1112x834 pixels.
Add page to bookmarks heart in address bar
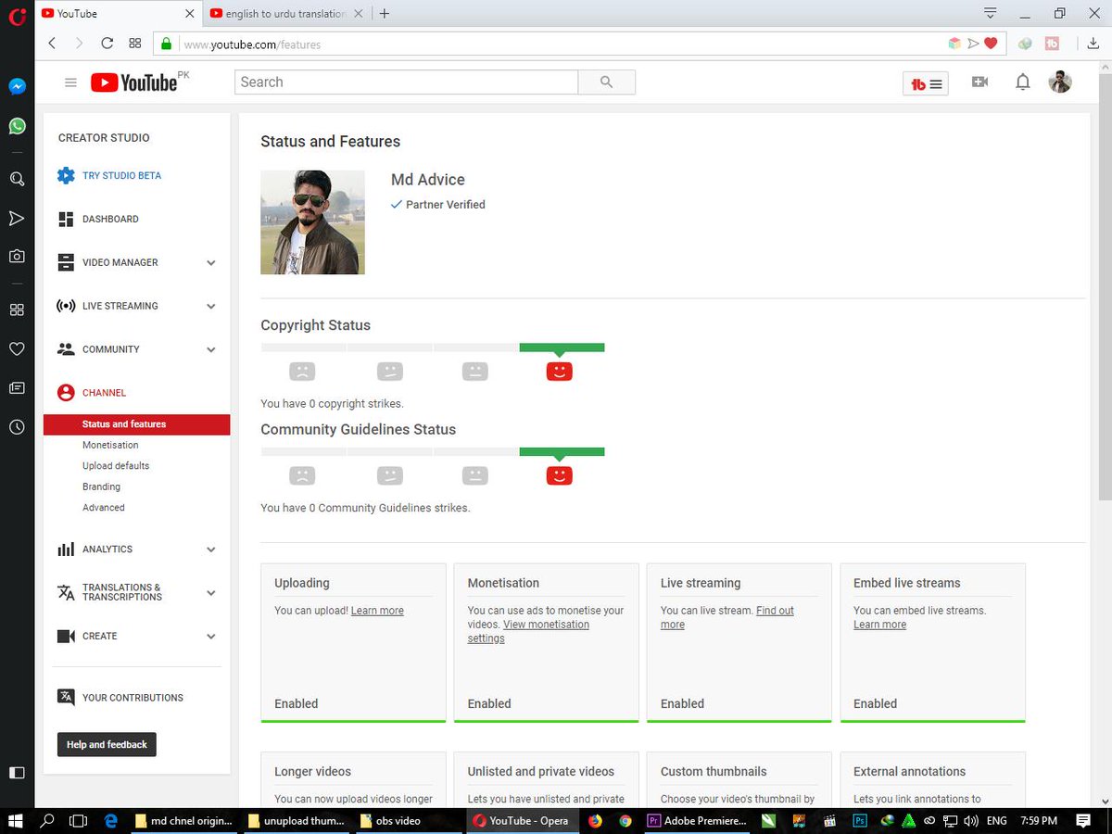pyautogui.click(x=991, y=44)
